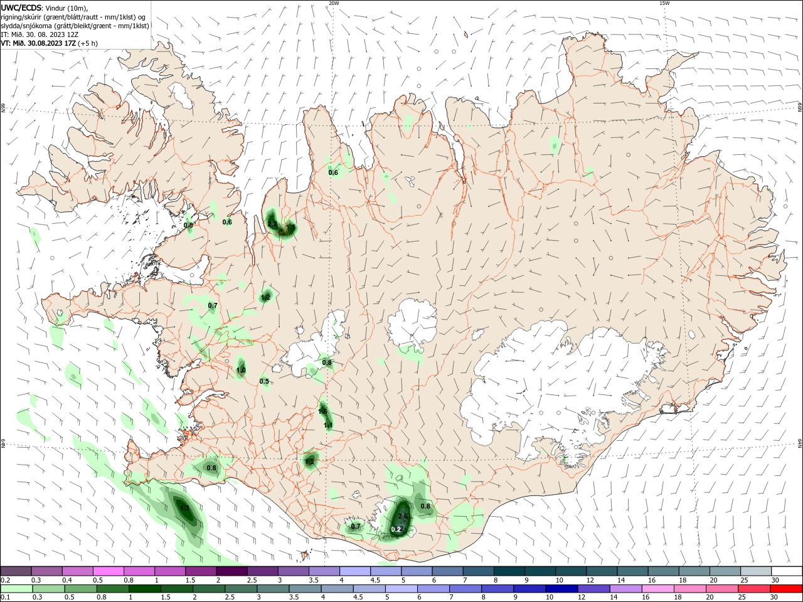Click the 0.1 label under the lower legend

coord(5,598)
